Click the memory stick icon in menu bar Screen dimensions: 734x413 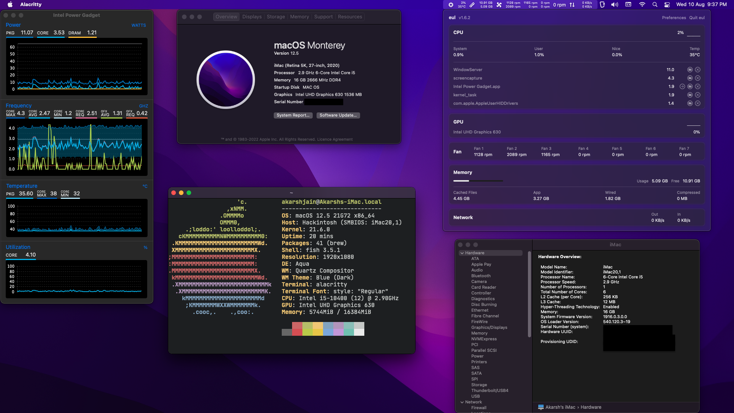point(472,5)
